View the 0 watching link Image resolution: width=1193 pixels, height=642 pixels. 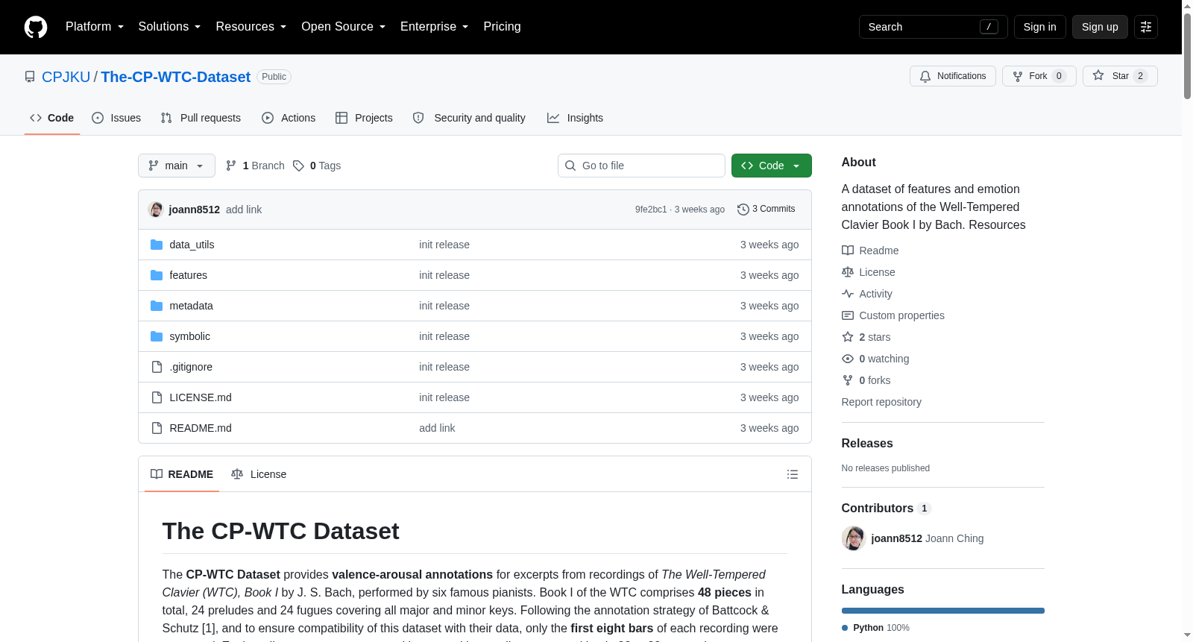(876, 359)
